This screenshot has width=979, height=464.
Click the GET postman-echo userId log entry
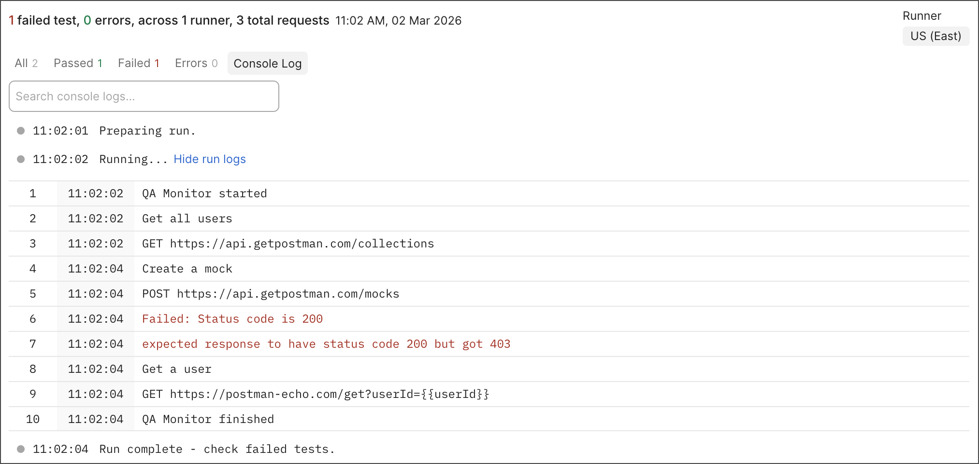[x=315, y=394]
